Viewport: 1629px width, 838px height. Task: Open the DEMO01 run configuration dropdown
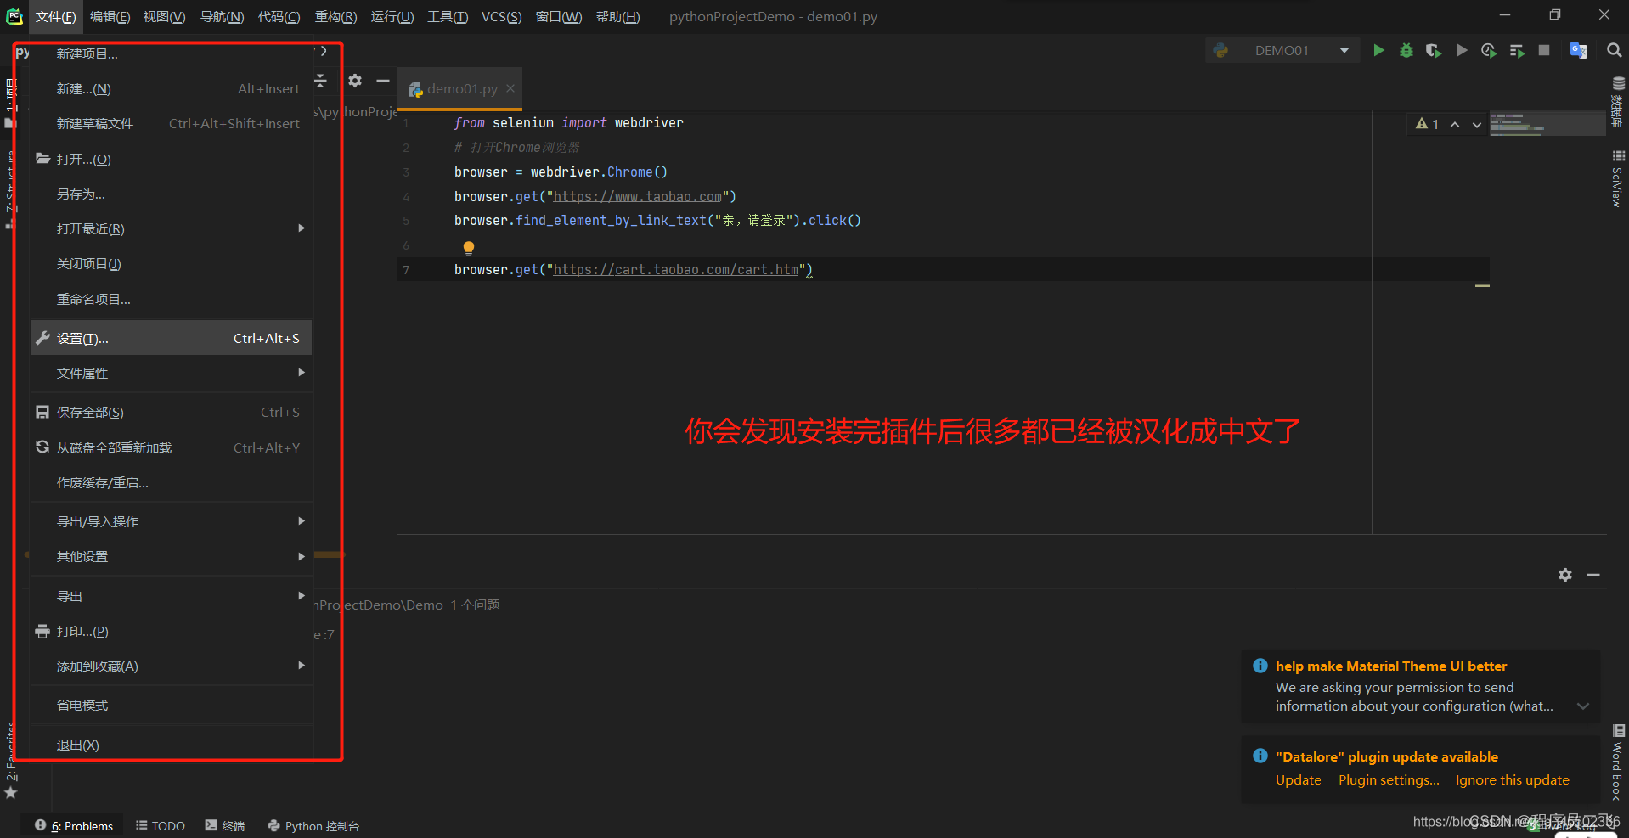point(1282,51)
